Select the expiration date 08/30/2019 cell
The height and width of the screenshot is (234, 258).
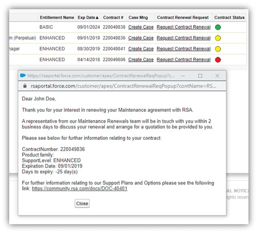pyautogui.click(x=89, y=49)
